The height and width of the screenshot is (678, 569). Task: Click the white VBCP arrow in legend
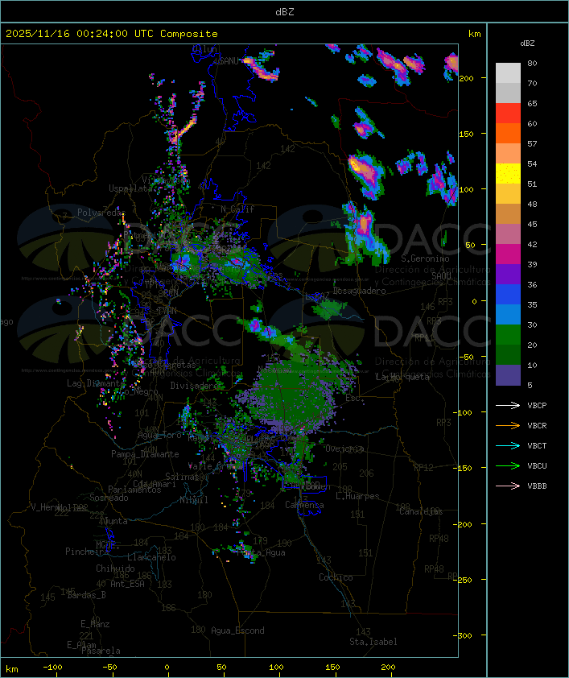coord(508,405)
